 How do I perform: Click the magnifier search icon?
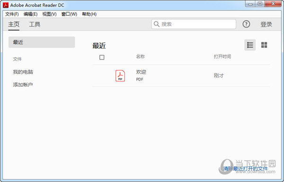pyautogui.click(x=156, y=24)
